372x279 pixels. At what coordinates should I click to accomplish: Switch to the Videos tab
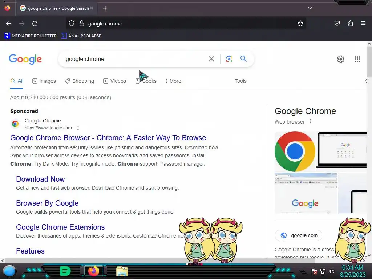point(114,81)
